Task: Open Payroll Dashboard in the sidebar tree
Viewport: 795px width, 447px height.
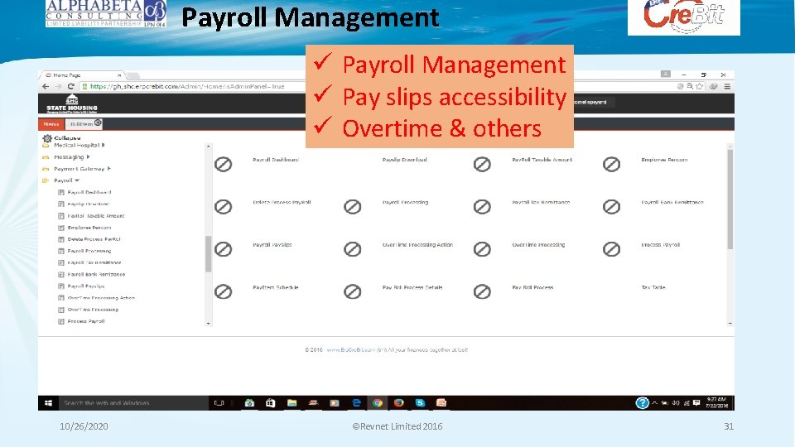Action: (89, 193)
